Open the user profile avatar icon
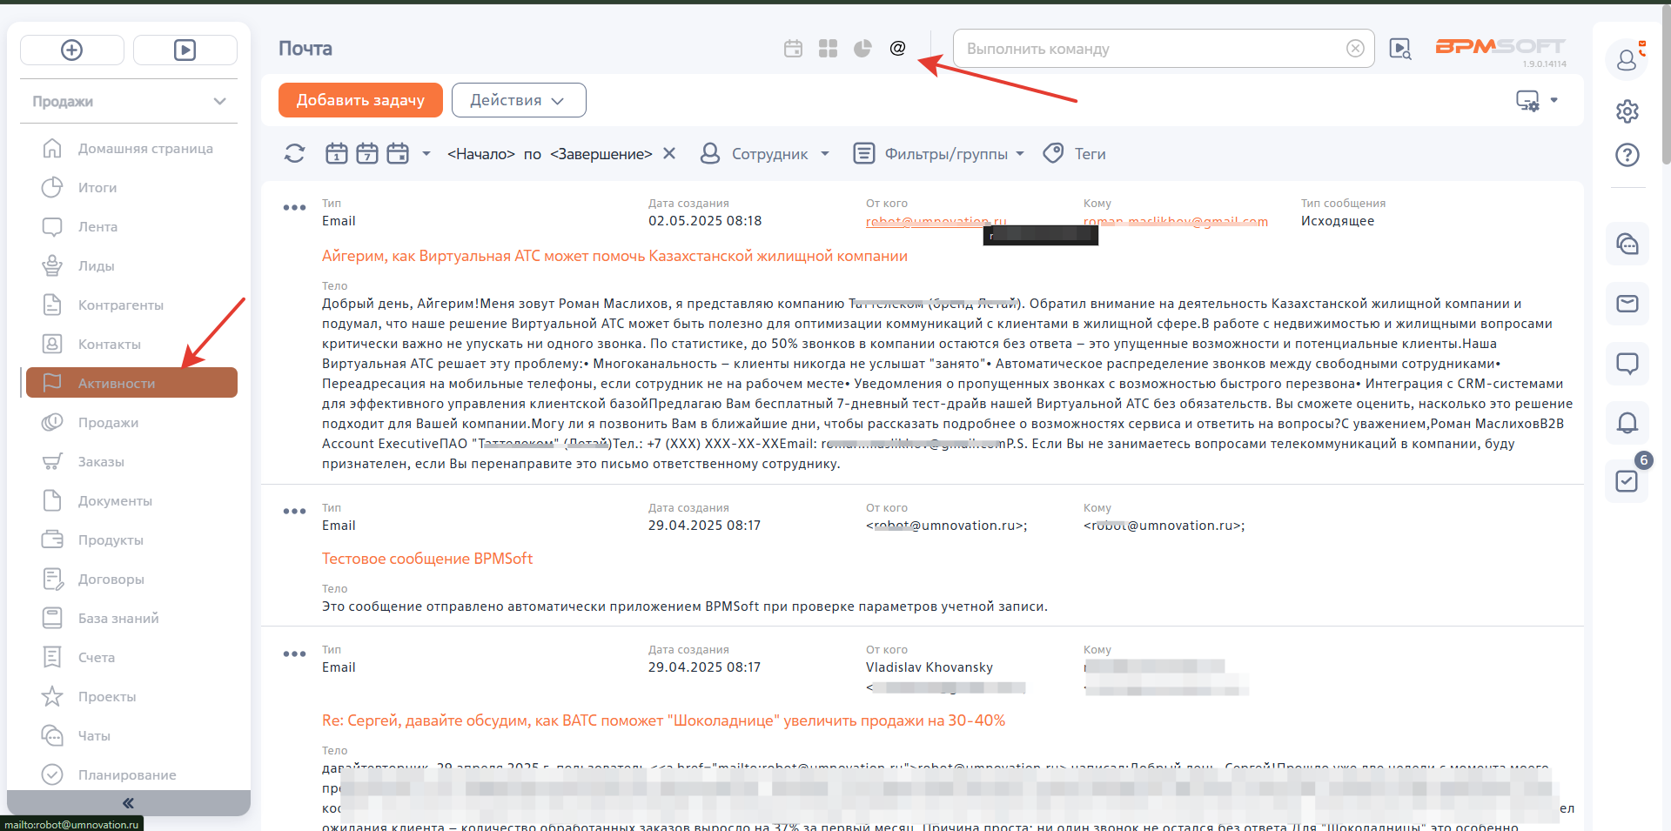Image resolution: width=1671 pixels, height=831 pixels. (1627, 59)
